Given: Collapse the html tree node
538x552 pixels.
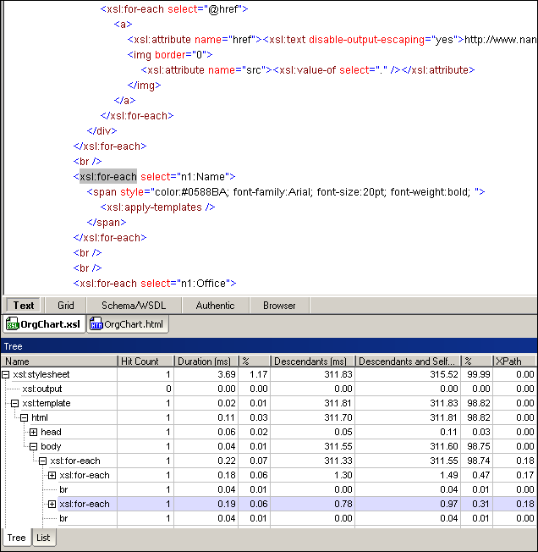Looking at the screenshot, I should pos(25,417).
